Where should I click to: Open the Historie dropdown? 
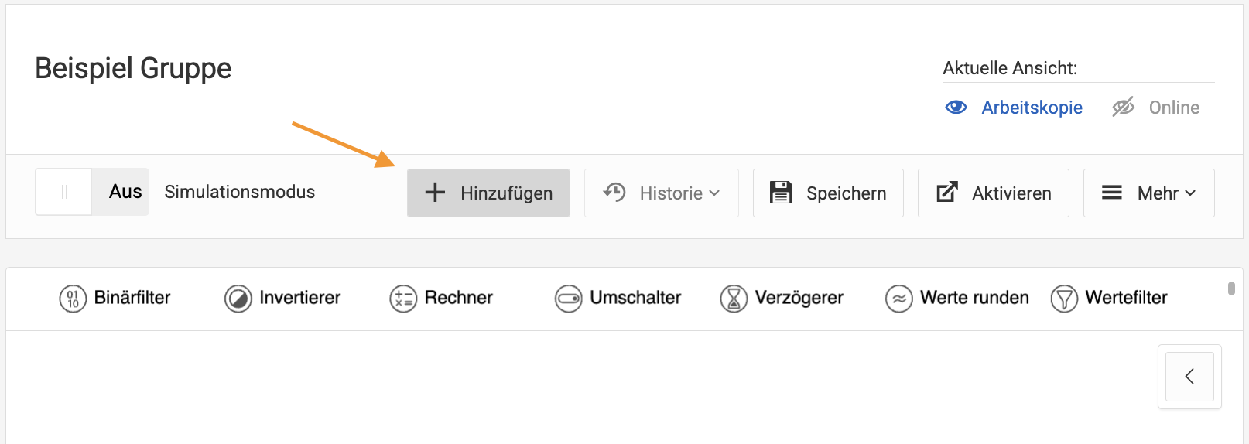click(661, 193)
